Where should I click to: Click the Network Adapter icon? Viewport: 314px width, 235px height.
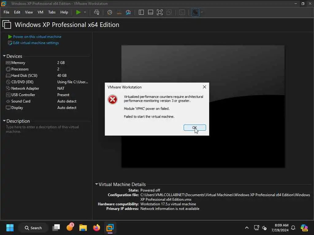tap(8, 88)
